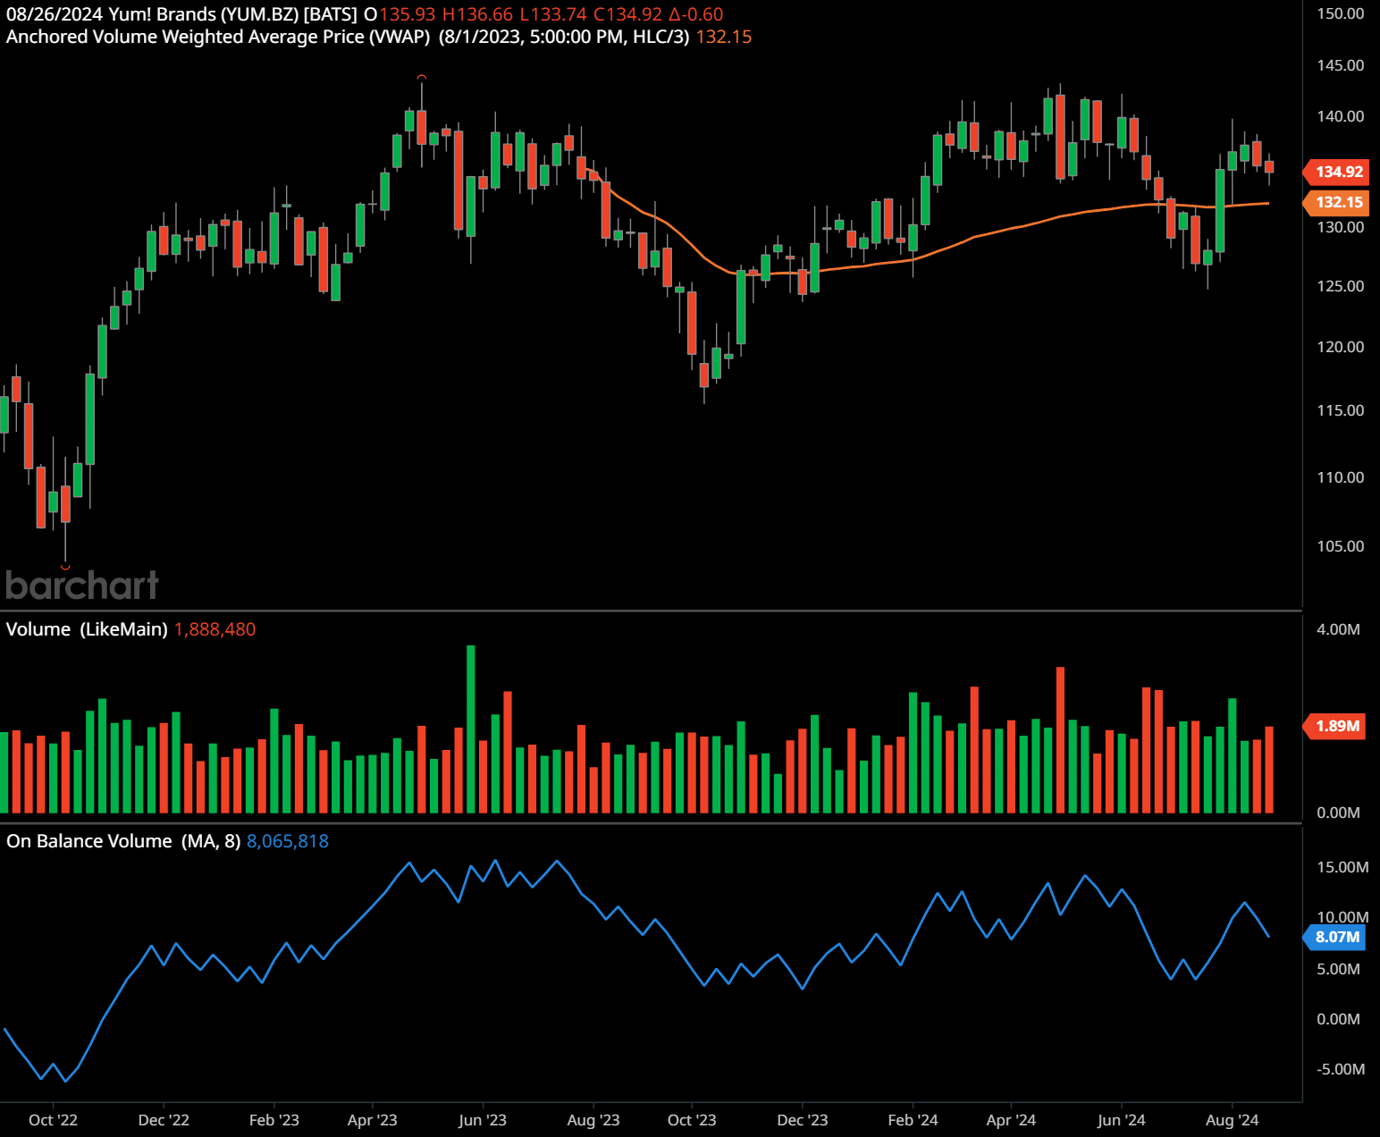Click the 145.00 price axis label
This screenshot has width=1380, height=1137.
tap(1341, 65)
